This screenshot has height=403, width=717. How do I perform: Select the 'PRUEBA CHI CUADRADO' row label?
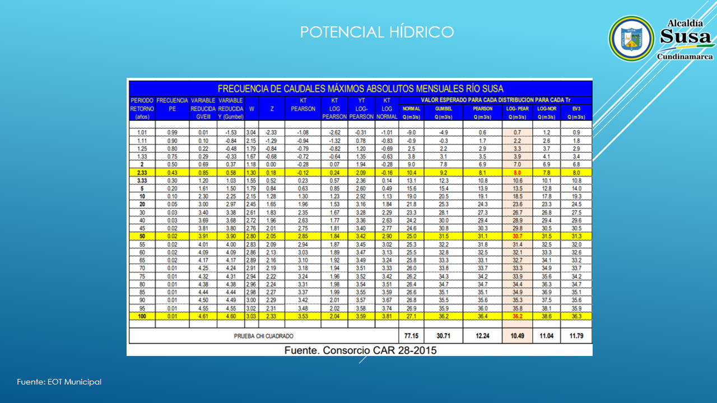point(263,336)
